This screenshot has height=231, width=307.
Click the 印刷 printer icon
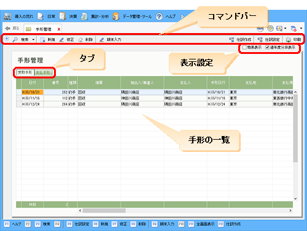(288, 40)
